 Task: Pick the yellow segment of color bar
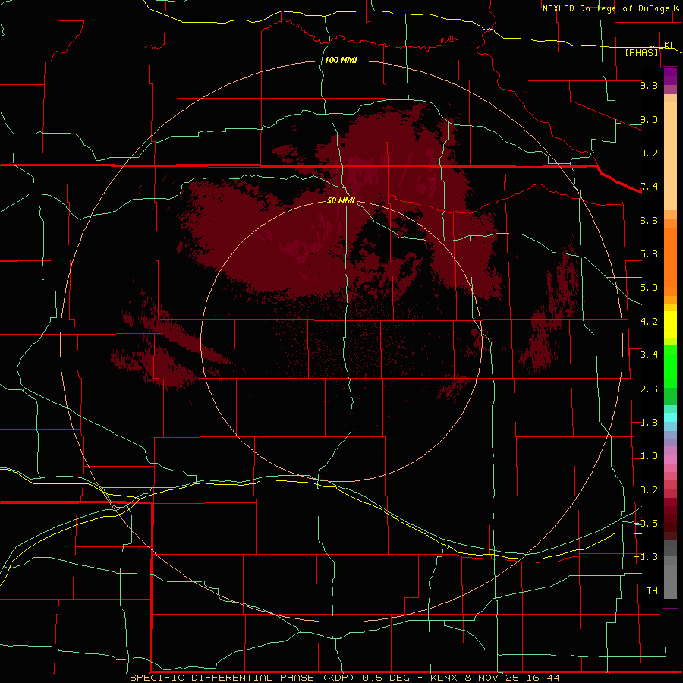click(x=670, y=325)
